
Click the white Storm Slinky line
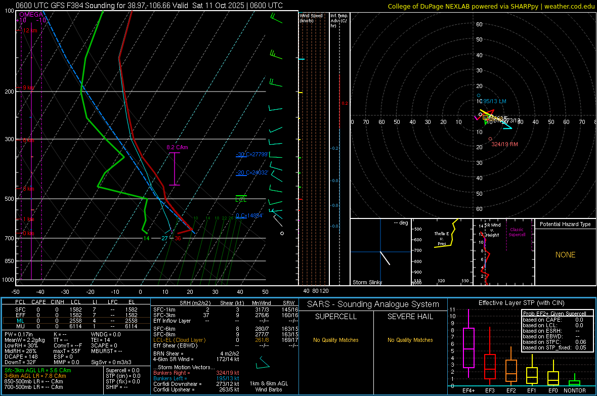(386, 258)
